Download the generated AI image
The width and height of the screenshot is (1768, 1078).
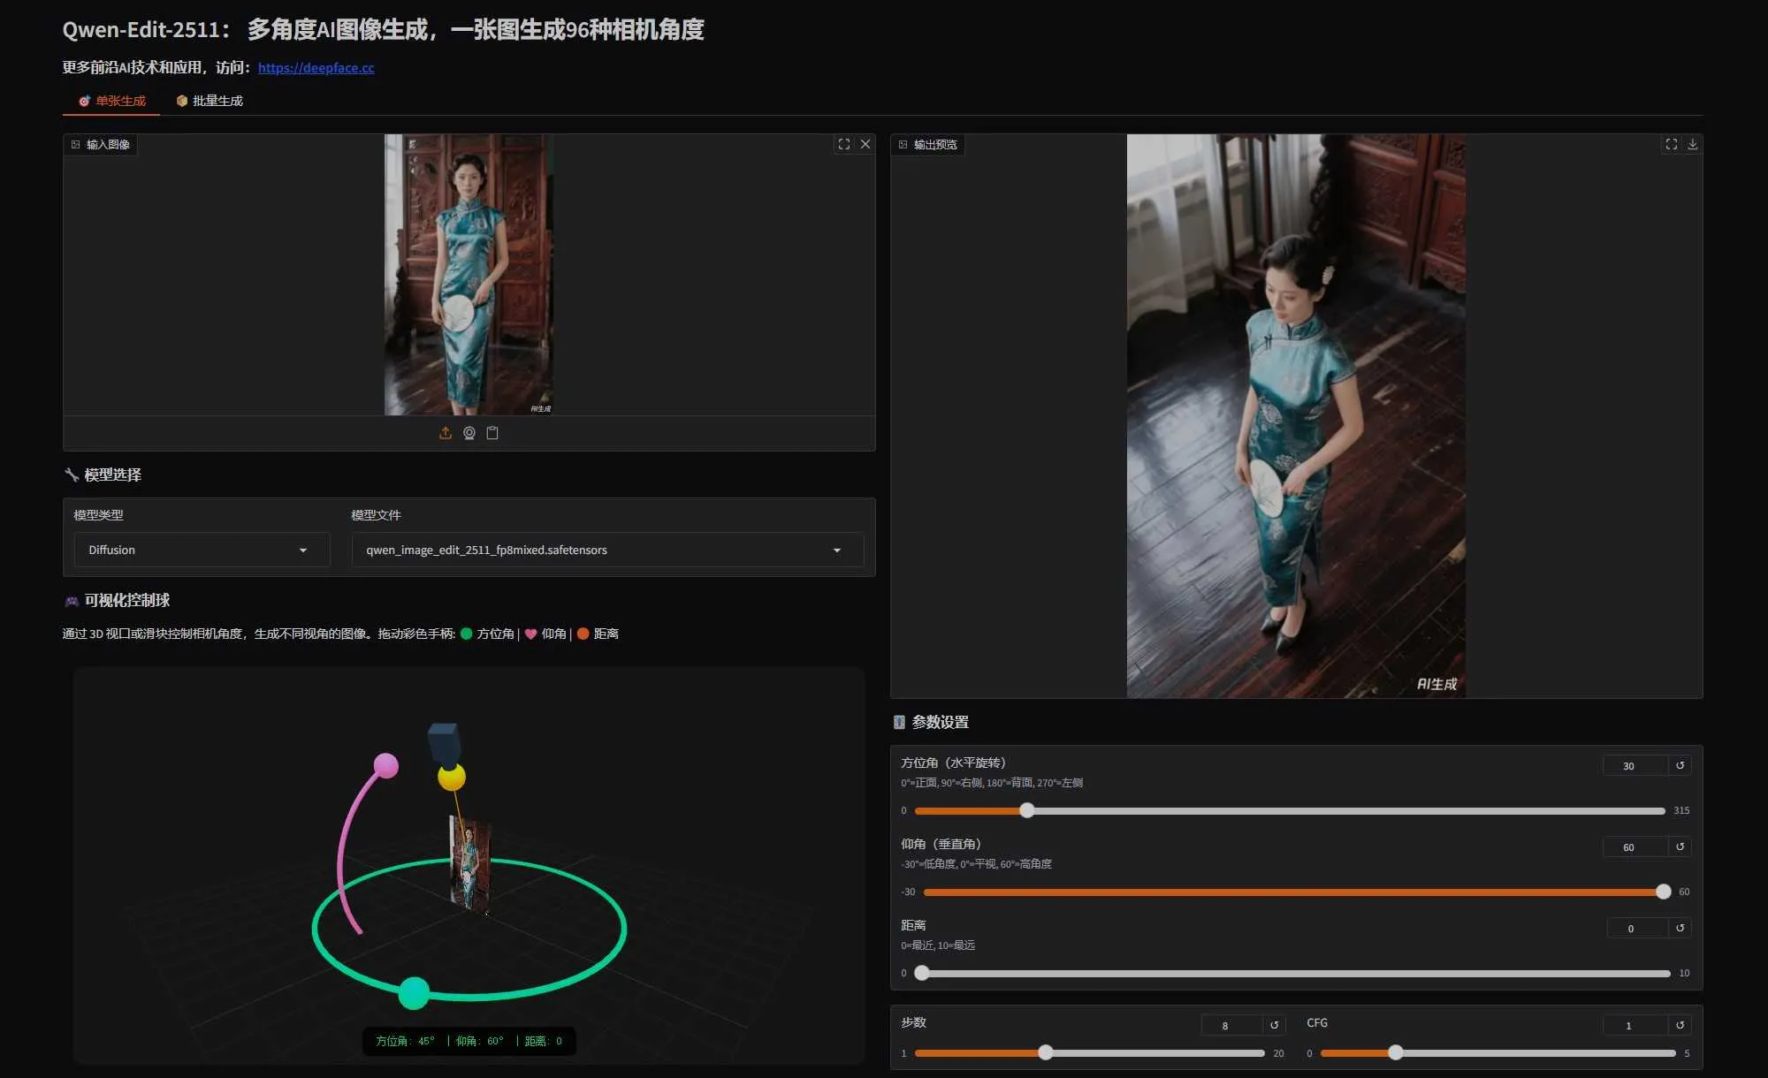click(x=1693, y=144)
